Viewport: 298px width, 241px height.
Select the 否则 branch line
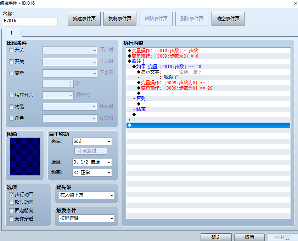click(x=208, y=98)
